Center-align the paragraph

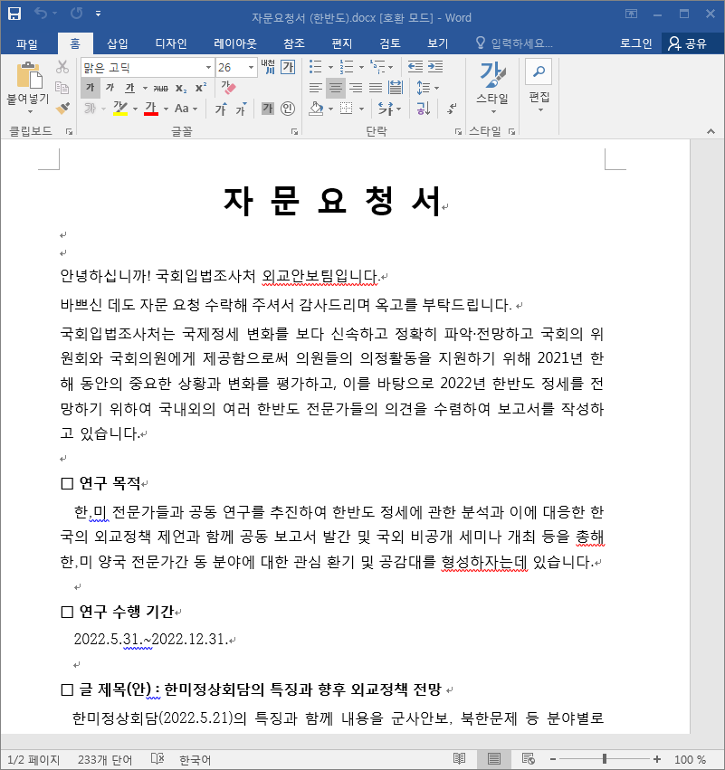[x=336, y=88]
